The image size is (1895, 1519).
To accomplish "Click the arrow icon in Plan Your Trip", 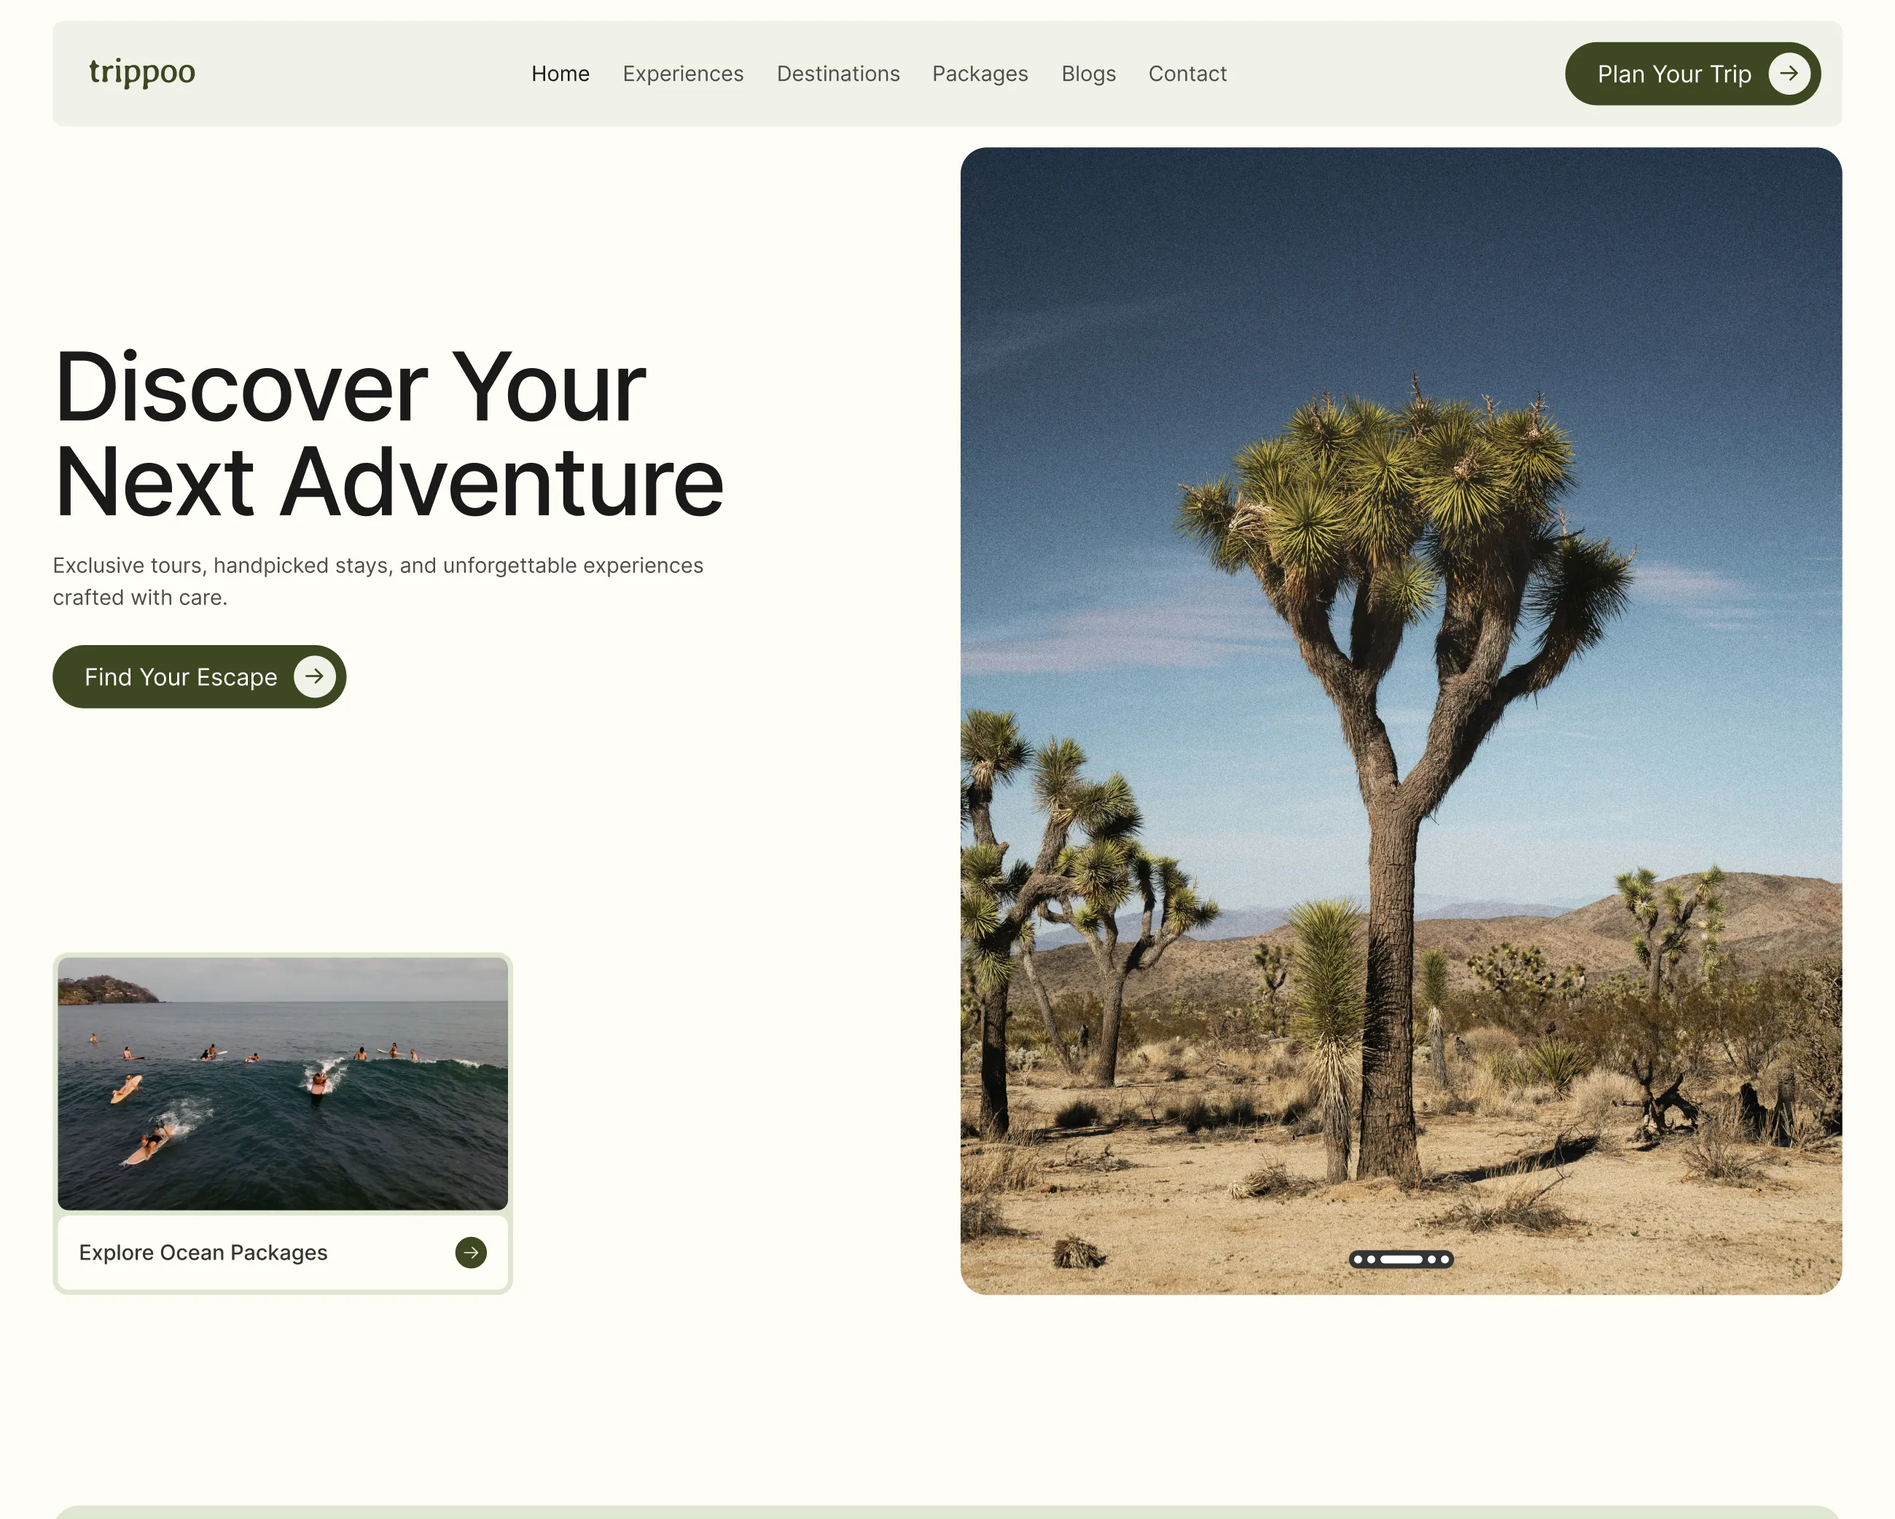I will [x=1789, y=73].
